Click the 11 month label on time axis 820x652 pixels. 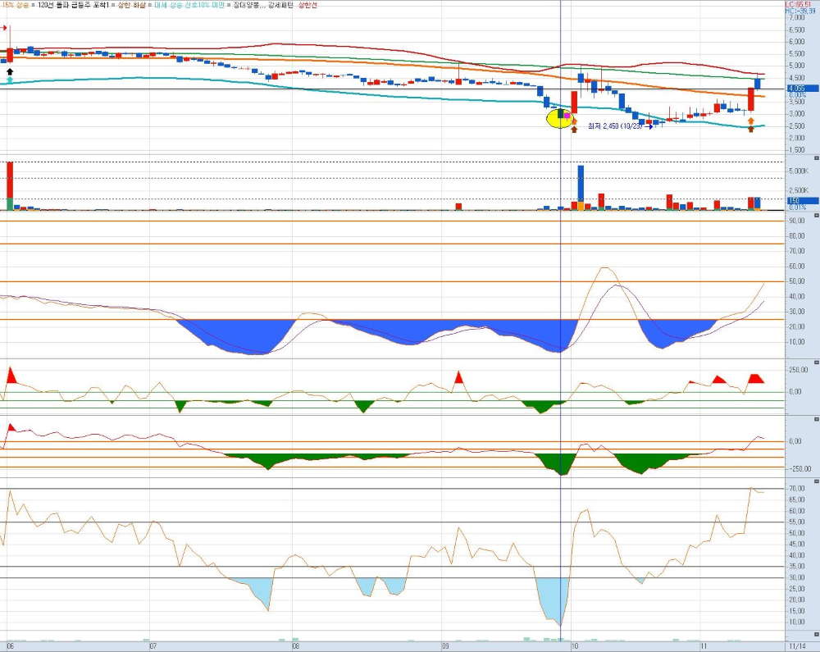pos(704,646)
